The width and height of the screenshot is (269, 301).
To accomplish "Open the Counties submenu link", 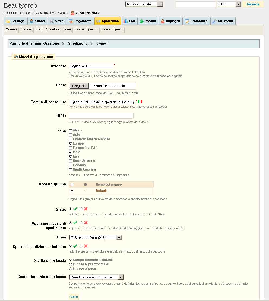I will (53, 29).
